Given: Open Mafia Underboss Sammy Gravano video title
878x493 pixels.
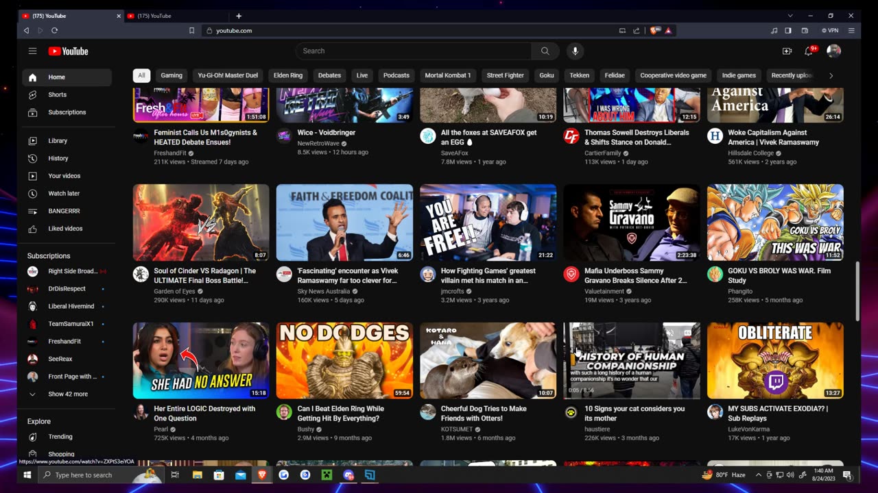Looking at the screenshot, I should pyautogui.click(x=636, y=276).
